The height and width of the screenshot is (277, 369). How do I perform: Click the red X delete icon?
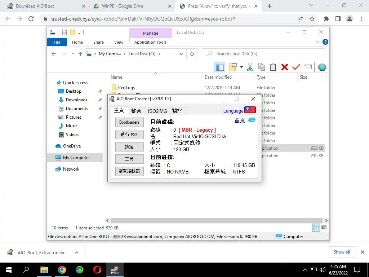285,67
